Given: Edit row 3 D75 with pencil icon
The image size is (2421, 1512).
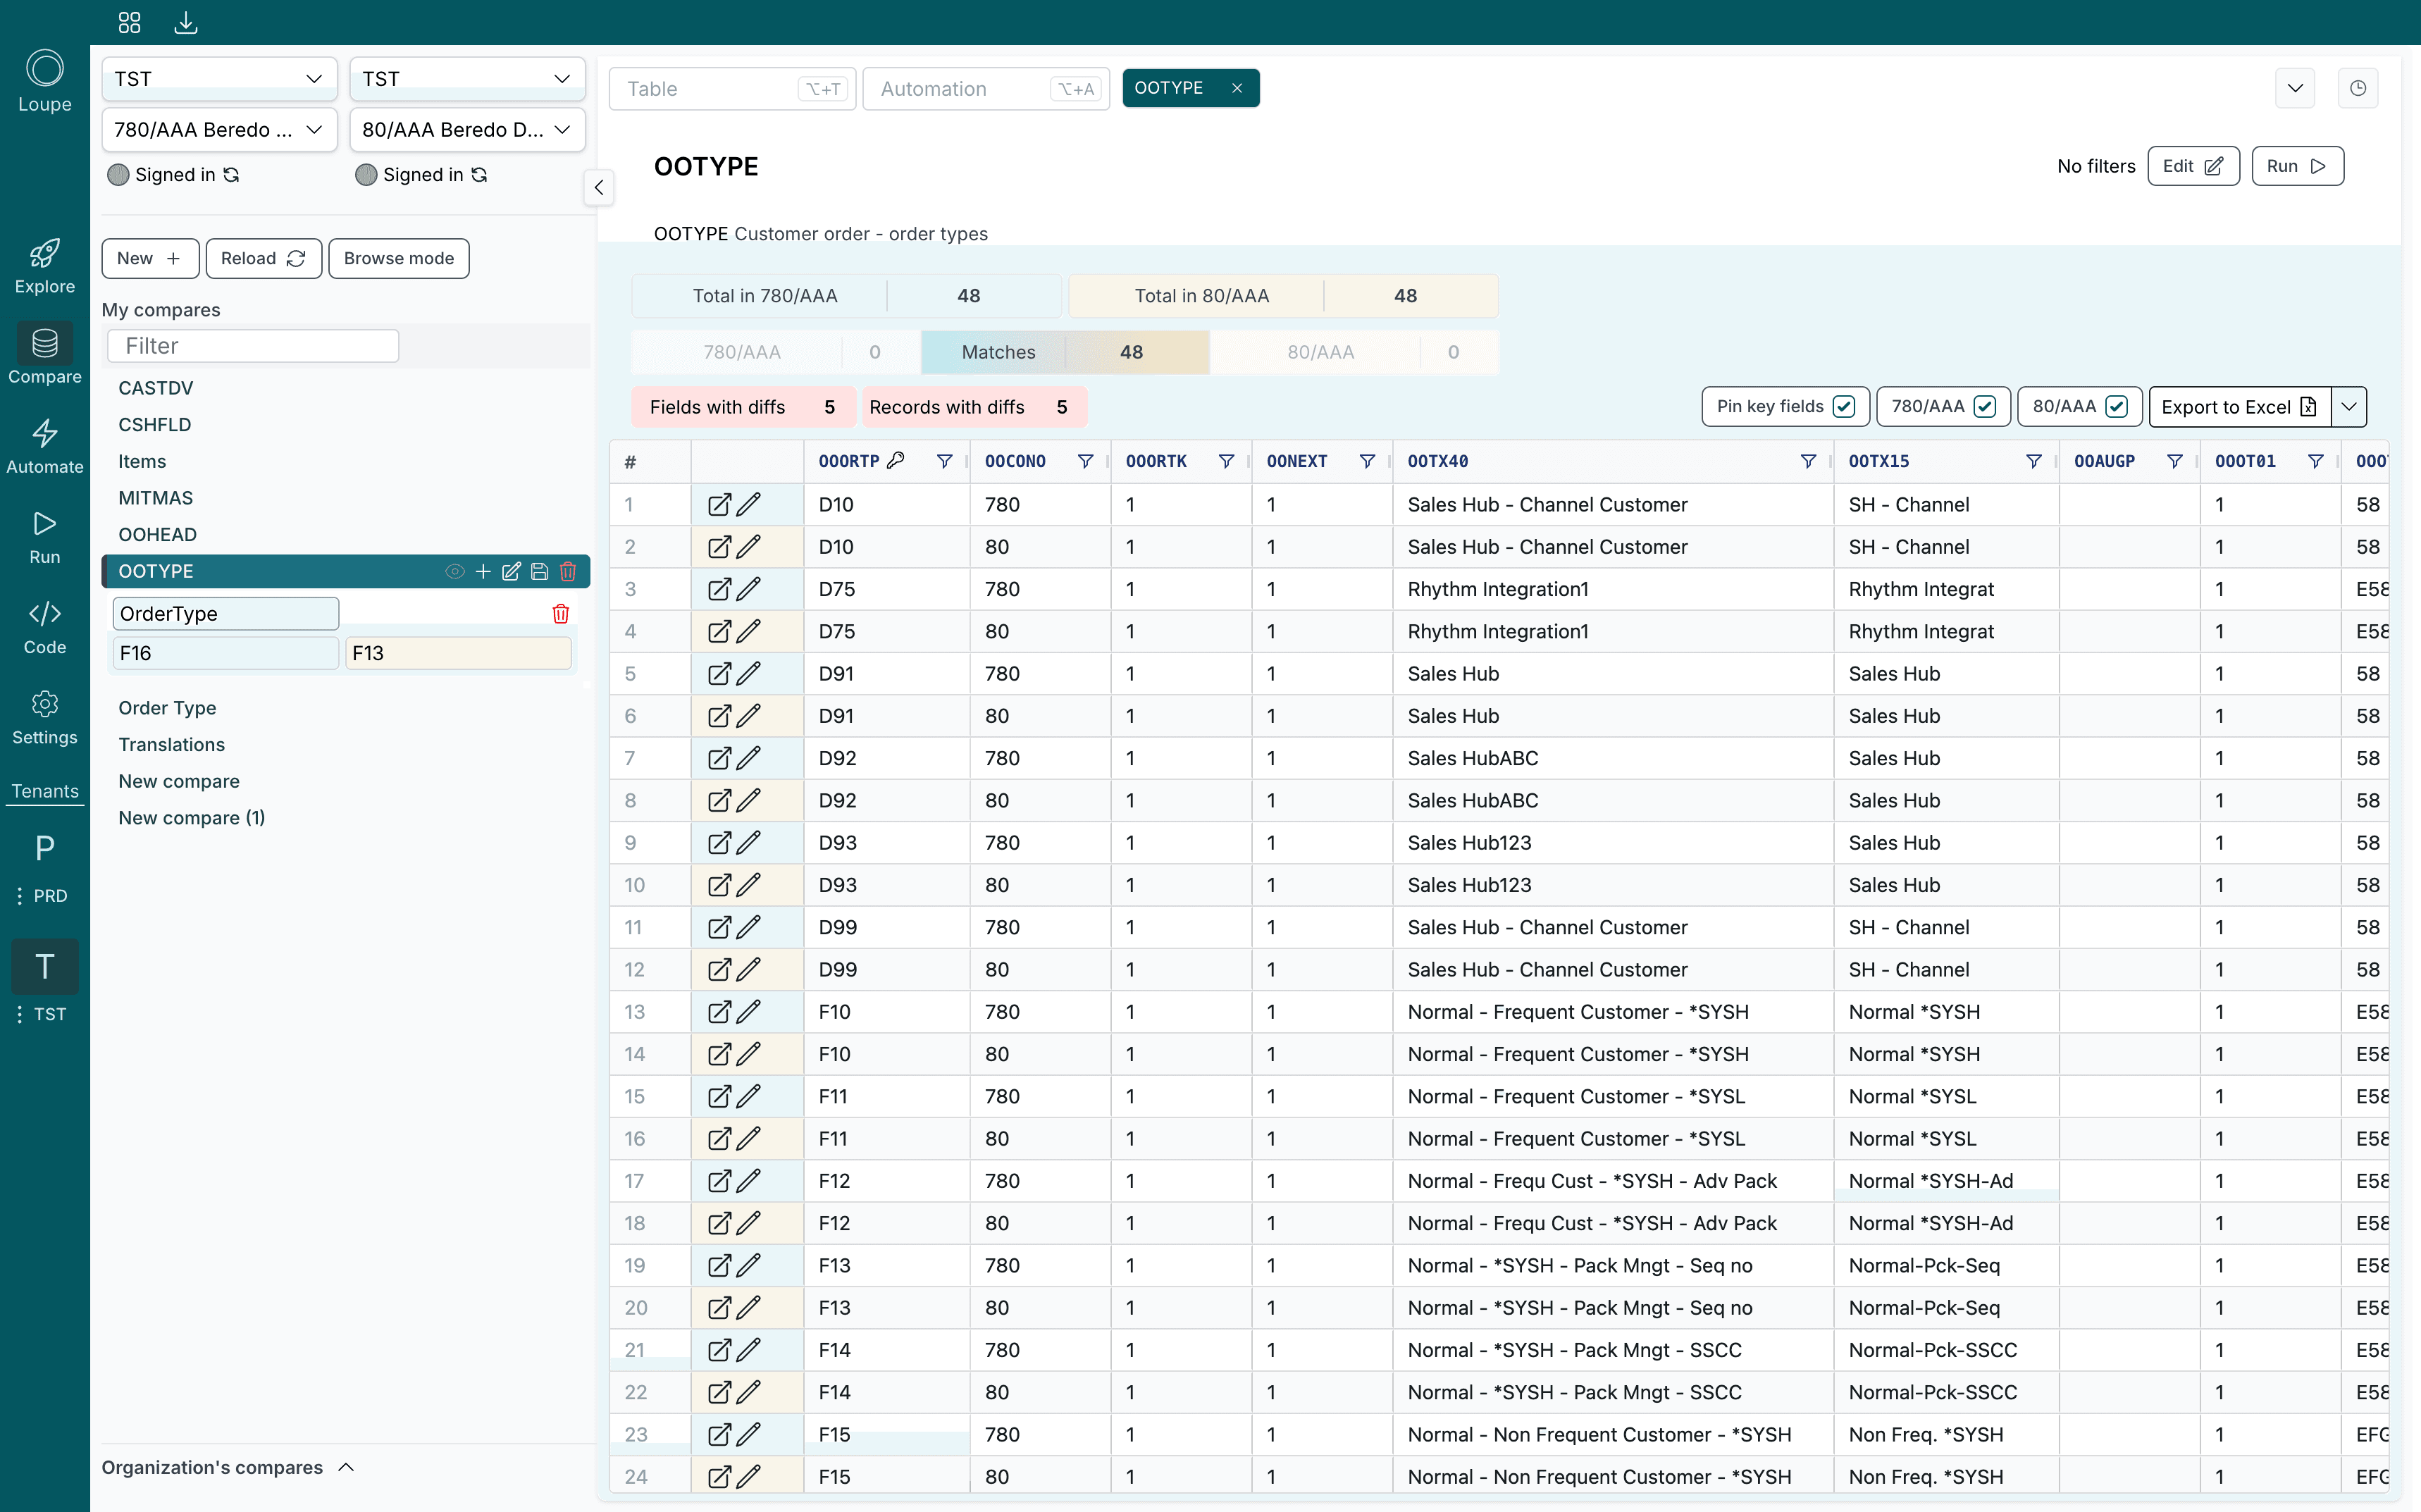Looking at the screenshot, I should click(749, 589).
